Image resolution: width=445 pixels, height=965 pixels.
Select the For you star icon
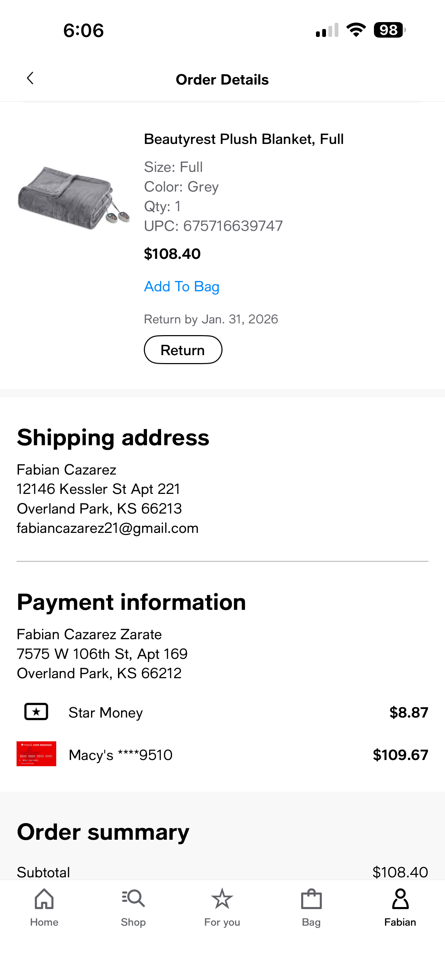click(x=222, y=899)
